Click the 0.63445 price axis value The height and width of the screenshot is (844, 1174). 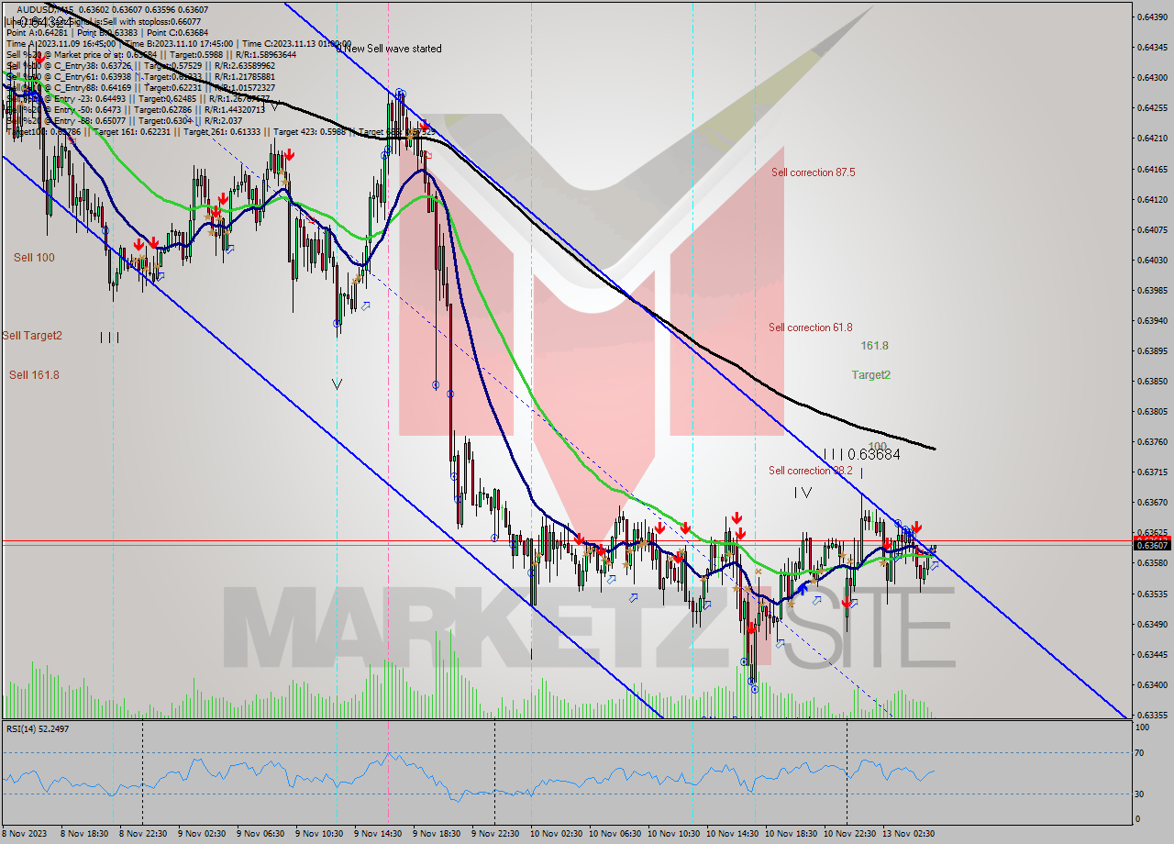(x=1152, y=654)
